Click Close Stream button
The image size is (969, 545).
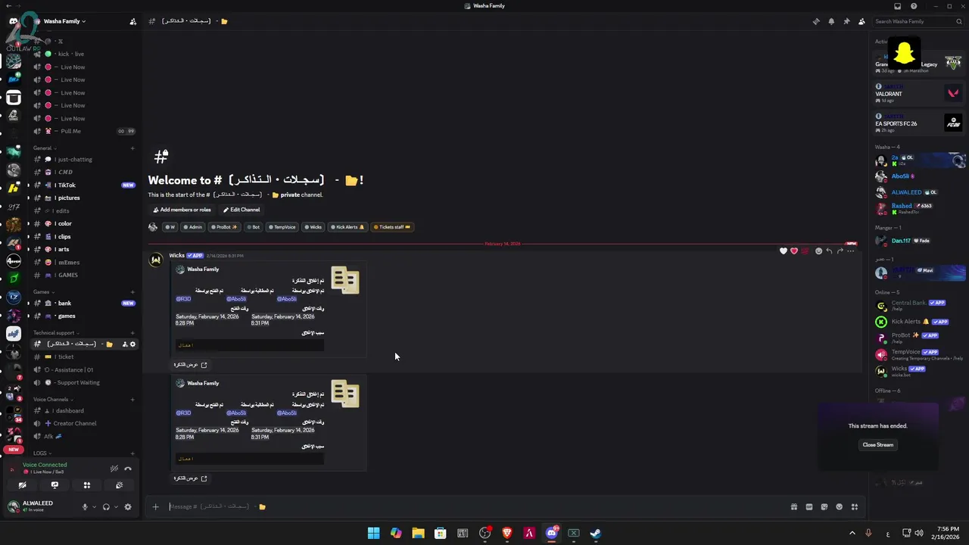[878, 444]
